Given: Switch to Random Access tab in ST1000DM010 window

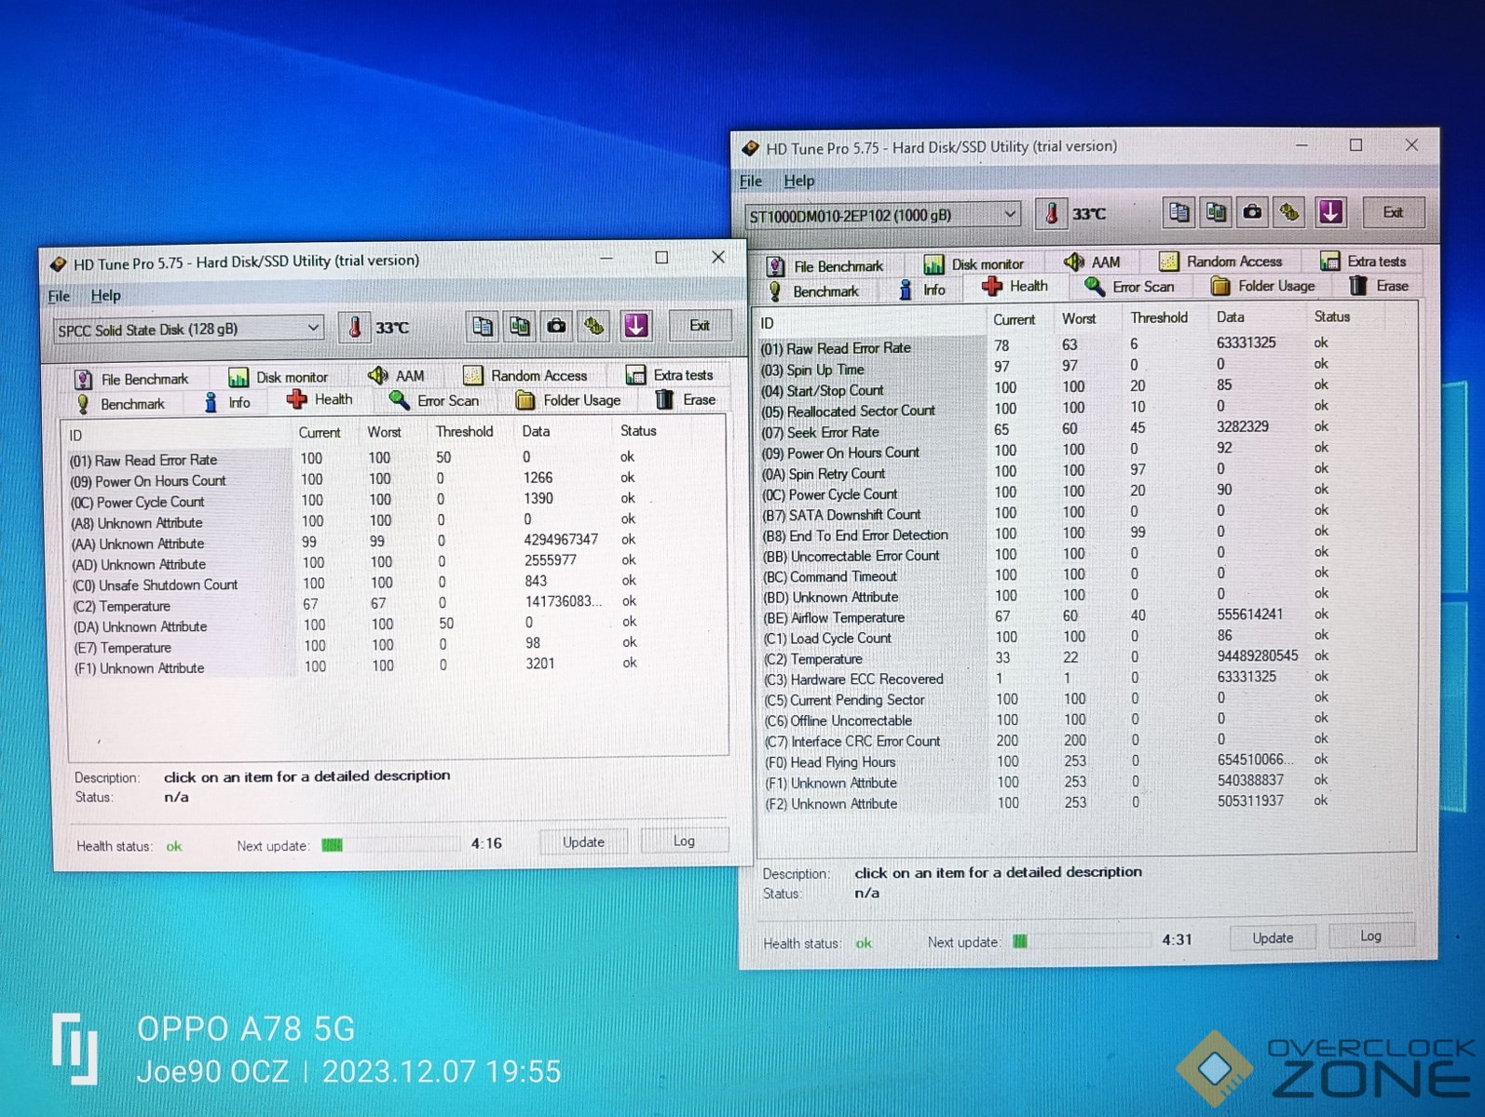Looking at the screenshot, I should pyautogui.click(x=1220, y=262).
